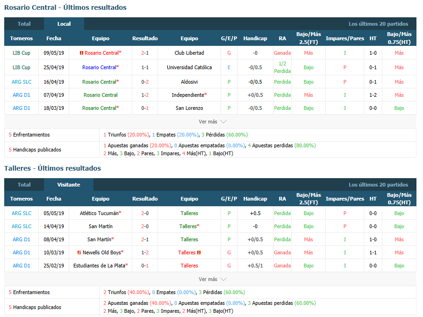This screenshot has width=423, height=317.
Task: Click Talleres 5 Handicaps publicados summary label
Action: [x=35, y=307]
